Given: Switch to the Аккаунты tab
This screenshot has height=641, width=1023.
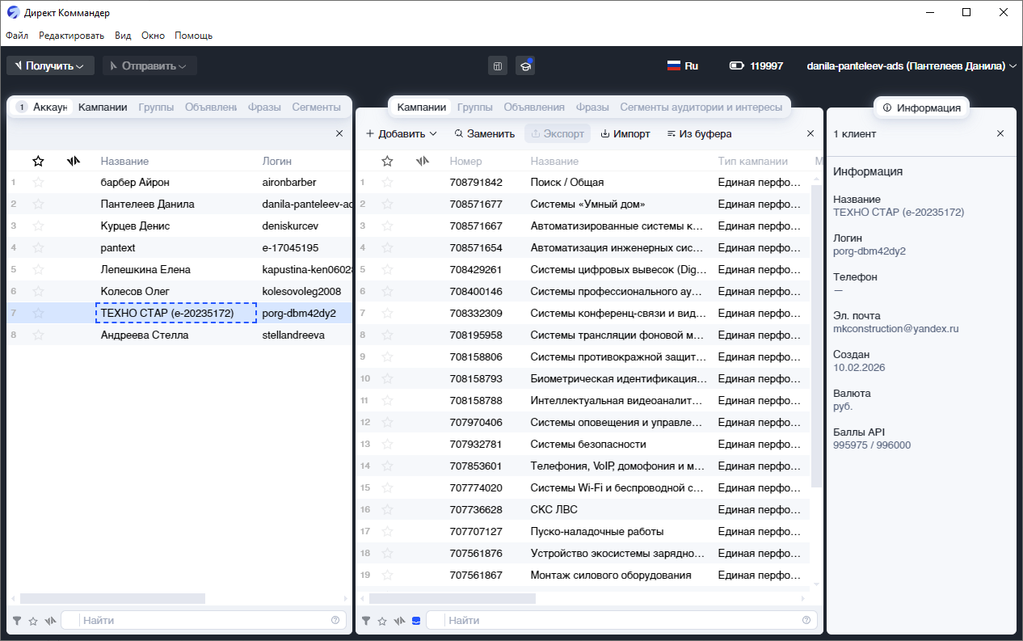Looking at the screenshot, I should (x=41, y=107).
